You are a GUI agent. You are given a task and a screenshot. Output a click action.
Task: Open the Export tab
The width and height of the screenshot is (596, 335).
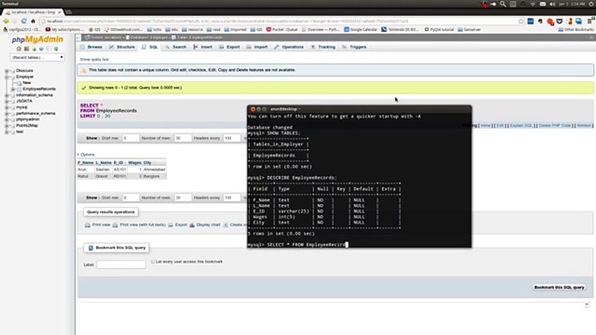point(230,47)
